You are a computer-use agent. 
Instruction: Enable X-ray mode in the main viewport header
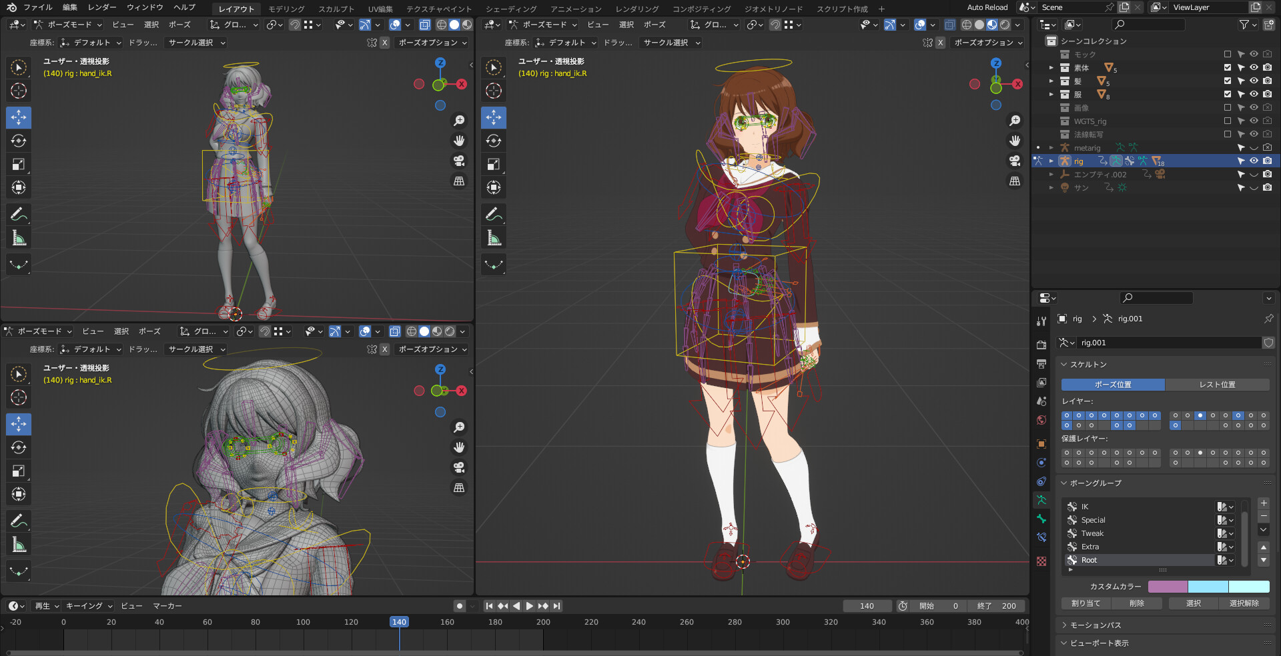[x=950, y=25]
